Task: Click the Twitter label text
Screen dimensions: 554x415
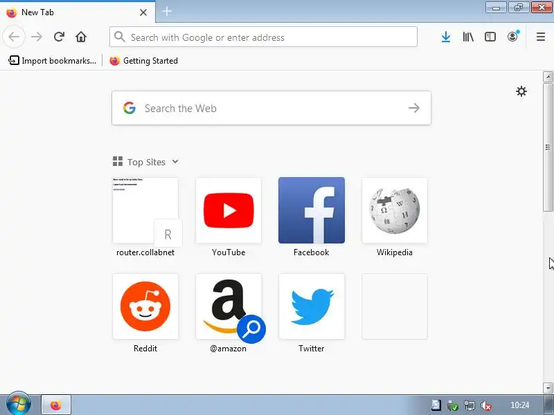Action: coord(311,349)
